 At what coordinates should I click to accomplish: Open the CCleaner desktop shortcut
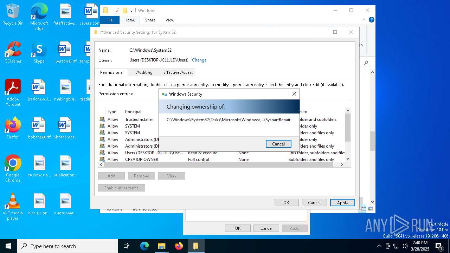[x=13, y=52]
